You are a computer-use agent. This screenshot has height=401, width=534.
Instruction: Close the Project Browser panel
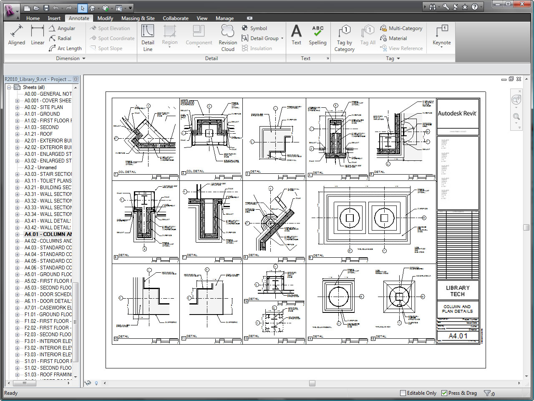(76, 79)
